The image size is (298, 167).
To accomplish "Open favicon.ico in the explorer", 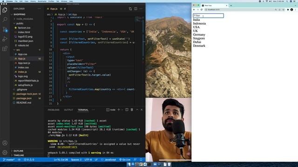I will pos(24,28).
